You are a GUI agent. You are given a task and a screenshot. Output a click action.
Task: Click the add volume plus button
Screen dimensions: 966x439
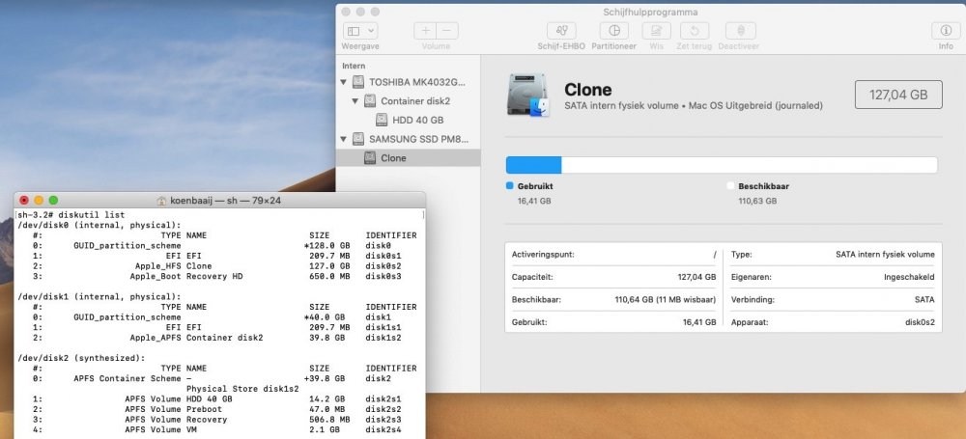click(426, 31)
